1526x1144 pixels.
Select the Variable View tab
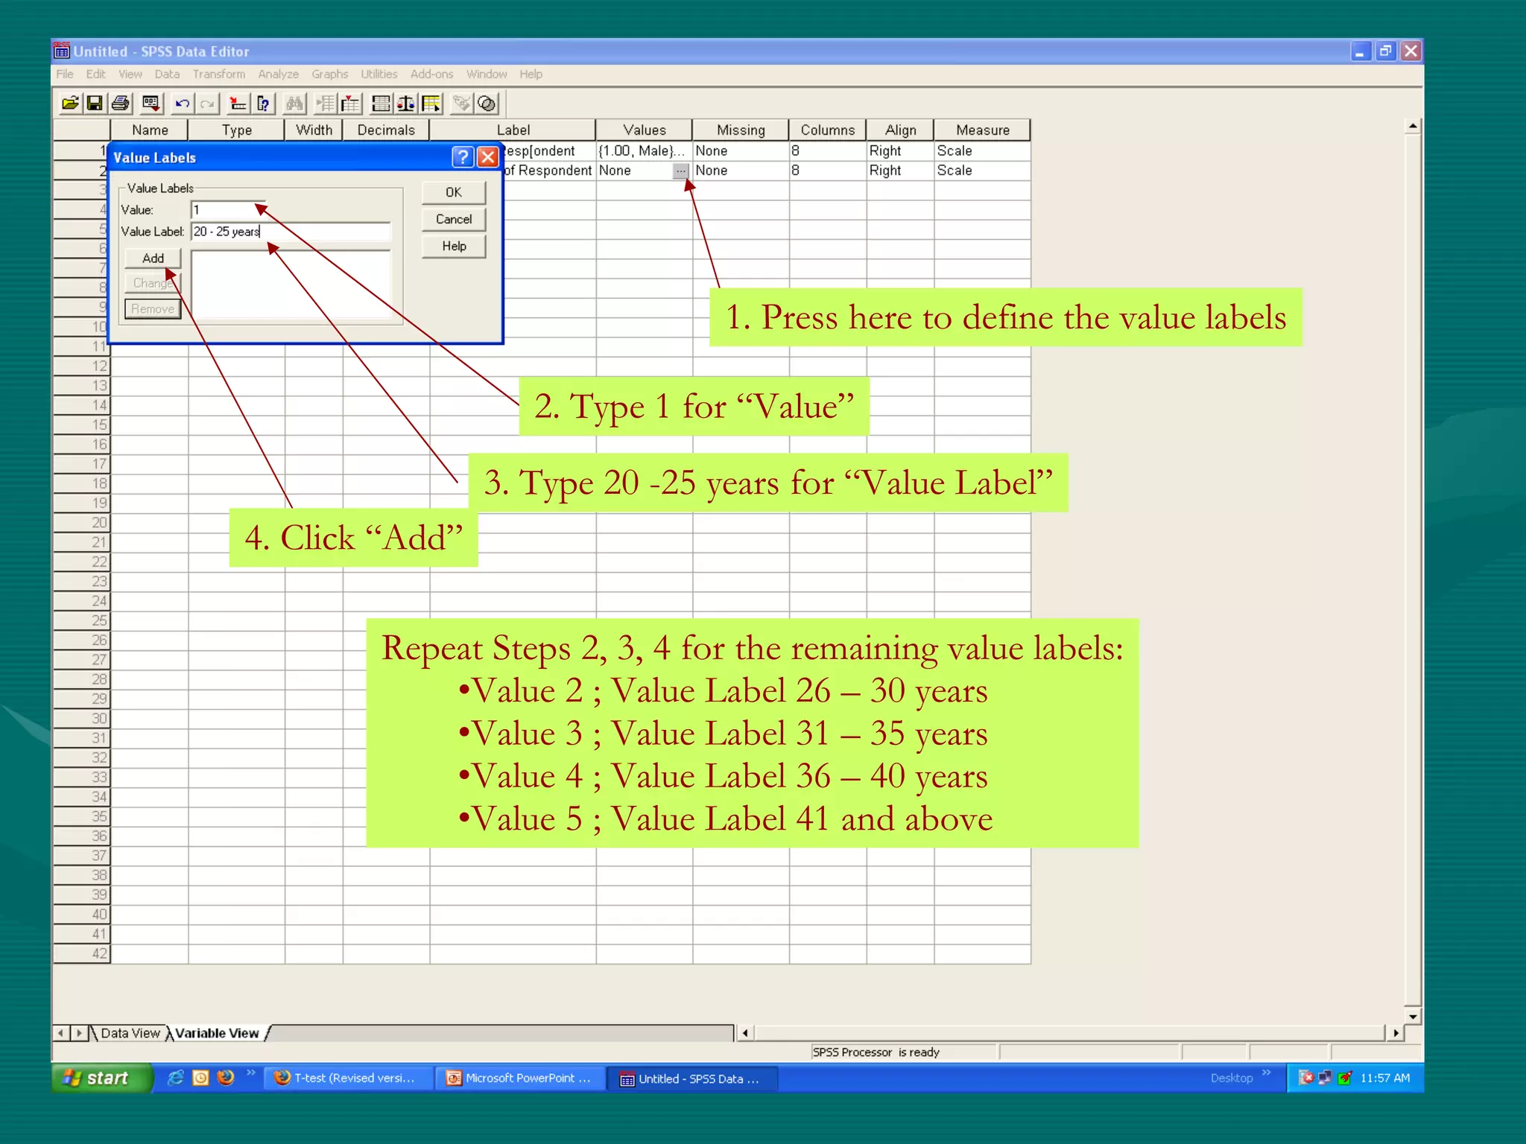(217, 1033)
